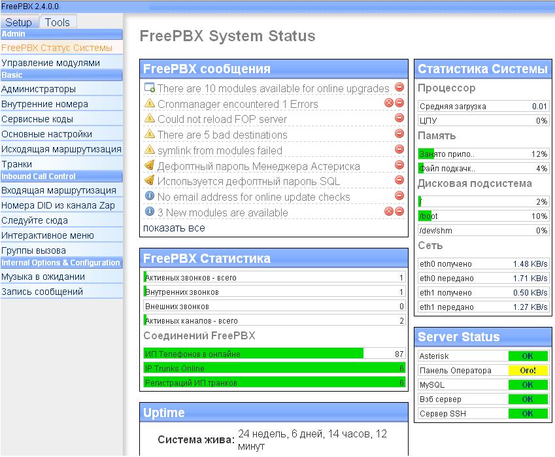Click the 'Занято прило..' memory usage bar
This screenshot has height=457, width=555.
(x=484, y=154)
